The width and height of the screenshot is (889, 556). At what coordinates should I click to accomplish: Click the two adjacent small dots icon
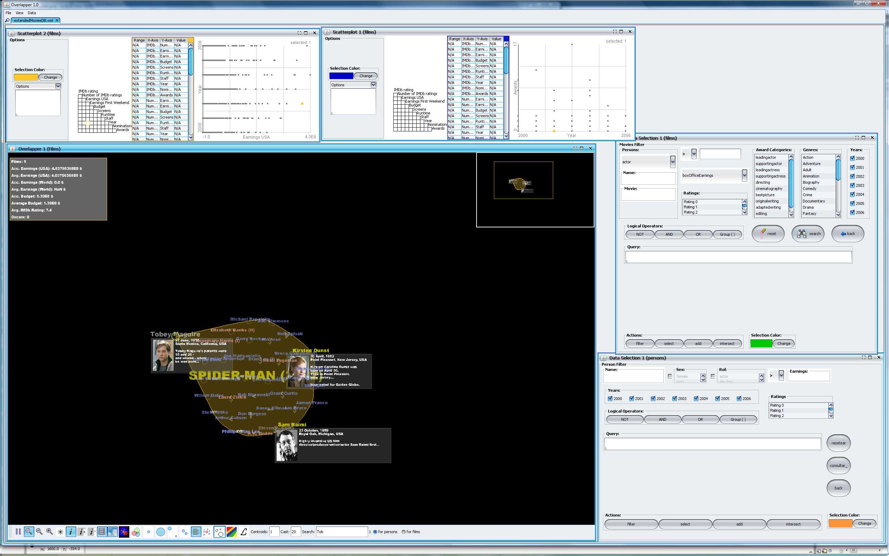click(185, 532)
